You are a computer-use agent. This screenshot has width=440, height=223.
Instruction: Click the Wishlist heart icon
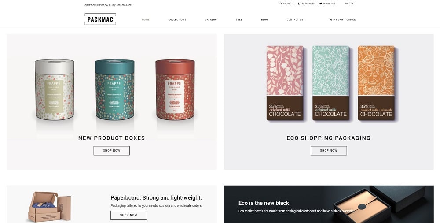[x=321, y=4]
